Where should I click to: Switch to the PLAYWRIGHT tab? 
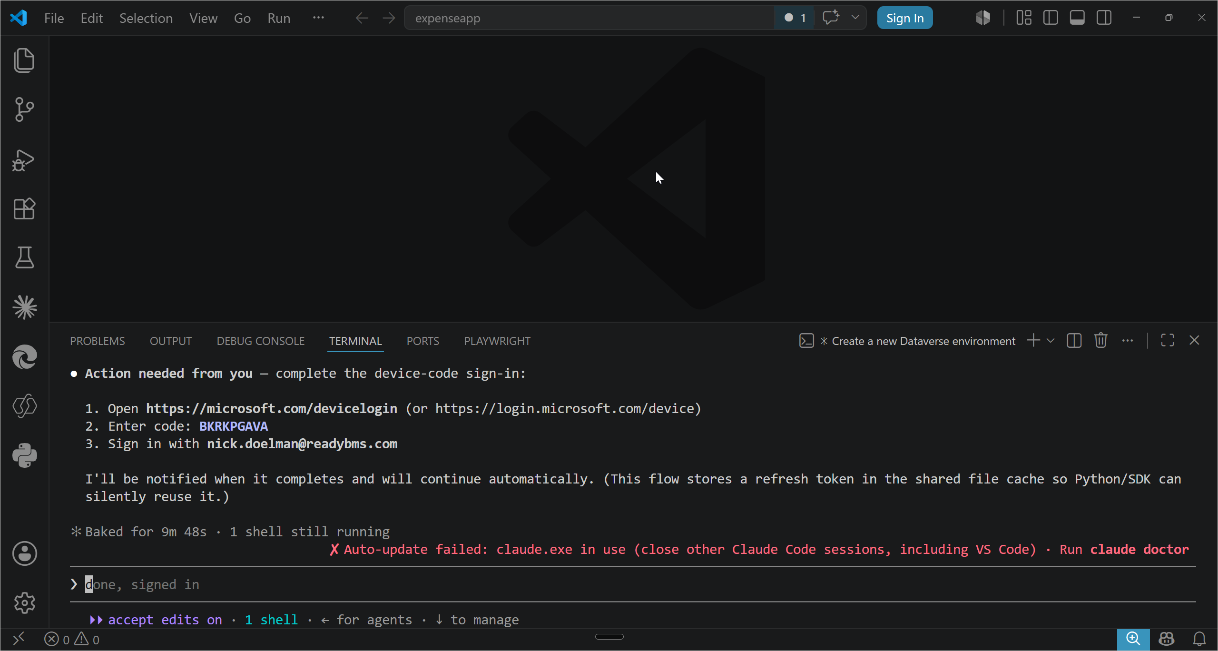click(x=497, y=341)
